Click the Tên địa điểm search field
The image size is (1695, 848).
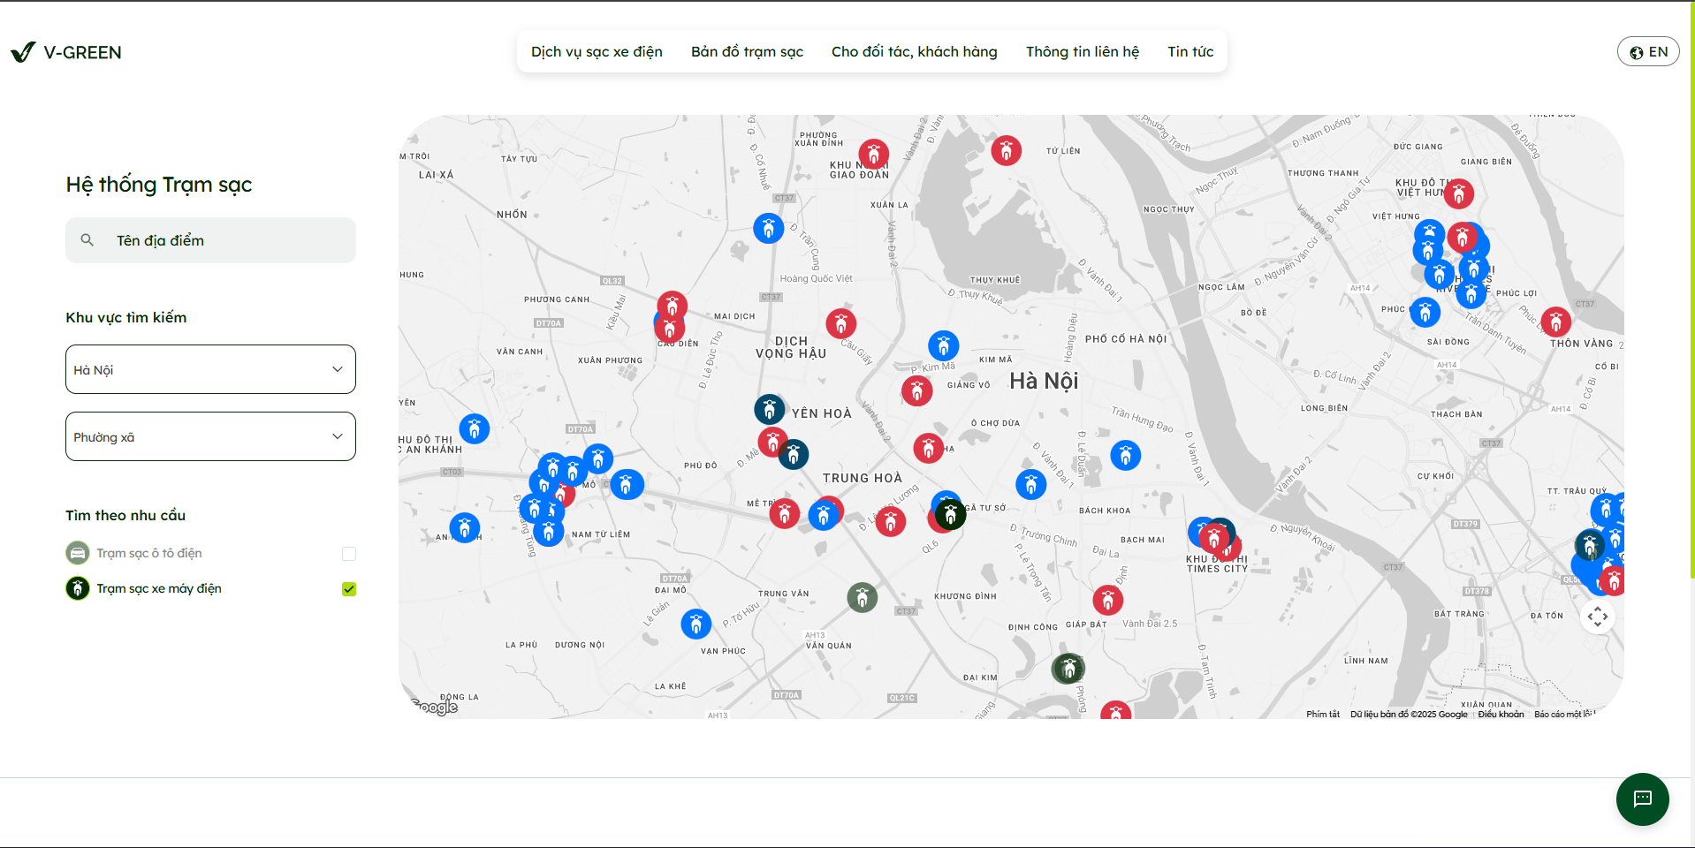click(x=210, y=240)
